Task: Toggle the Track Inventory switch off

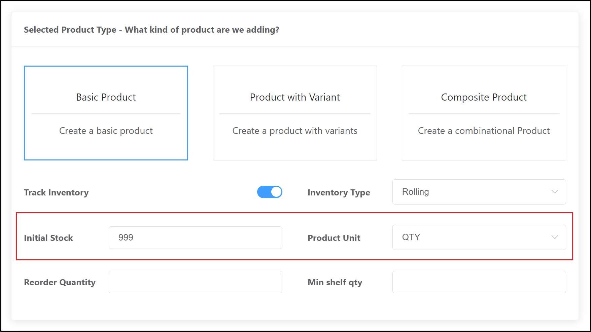Action: [269, 192]
